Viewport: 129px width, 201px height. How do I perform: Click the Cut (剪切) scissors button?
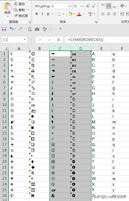point(19,4)
